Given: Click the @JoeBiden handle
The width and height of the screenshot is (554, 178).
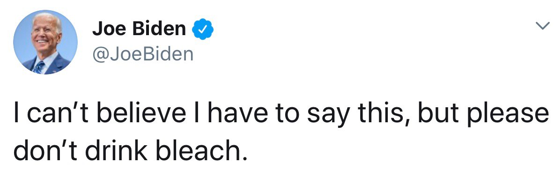Looking at the screenshot, I should point(143,54).
